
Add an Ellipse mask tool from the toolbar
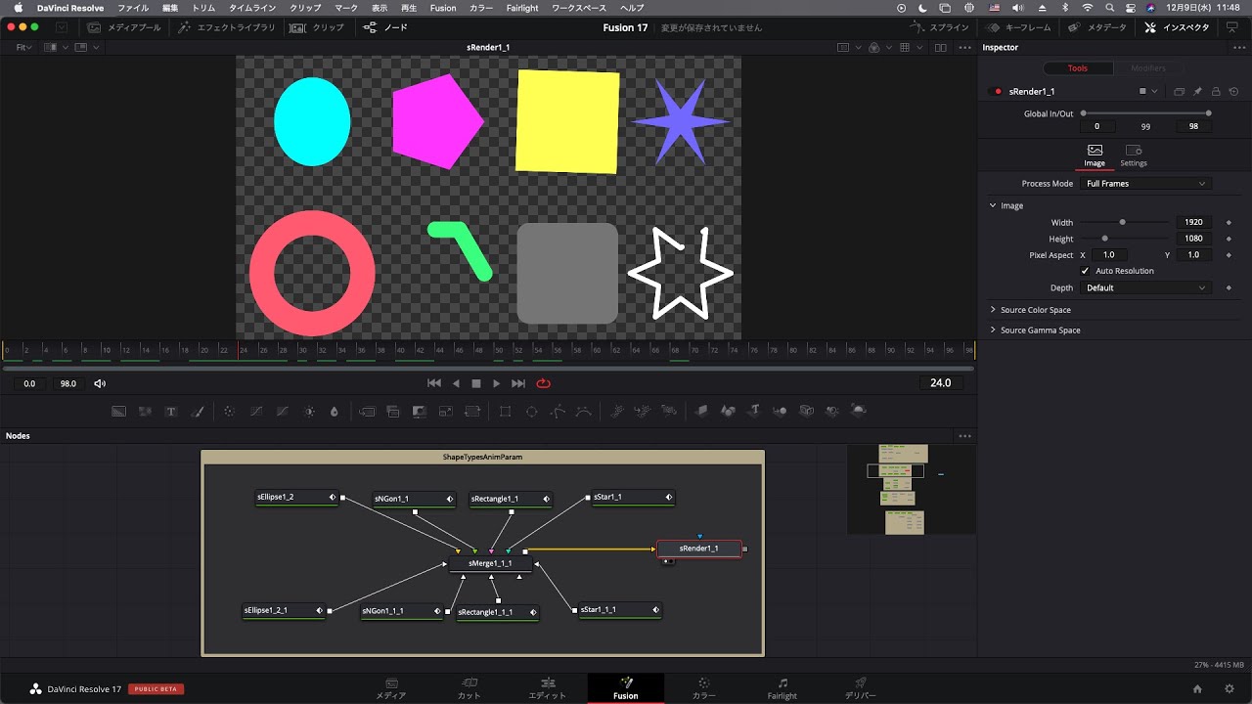(x=531, y=412)
